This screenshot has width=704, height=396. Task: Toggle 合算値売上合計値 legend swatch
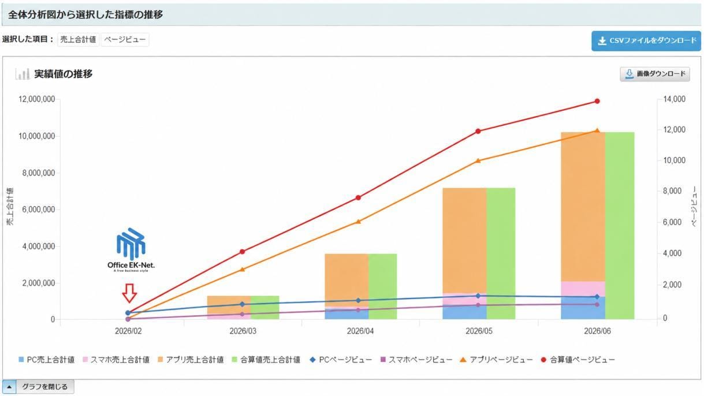coord(236,360)
